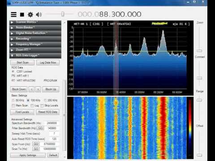215x161 pixels.
Task: Click the 'PROGRAM' label in RDS data
Action: pyautogui.click(x=50, y=80)
